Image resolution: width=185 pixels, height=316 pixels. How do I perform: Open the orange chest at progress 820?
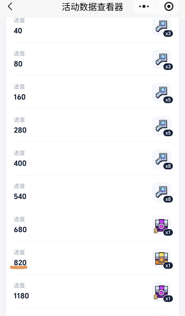pos(162,259)
